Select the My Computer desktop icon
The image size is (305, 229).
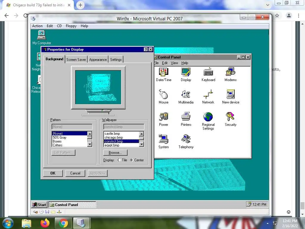pyautogui.click(x=42, y=37)
